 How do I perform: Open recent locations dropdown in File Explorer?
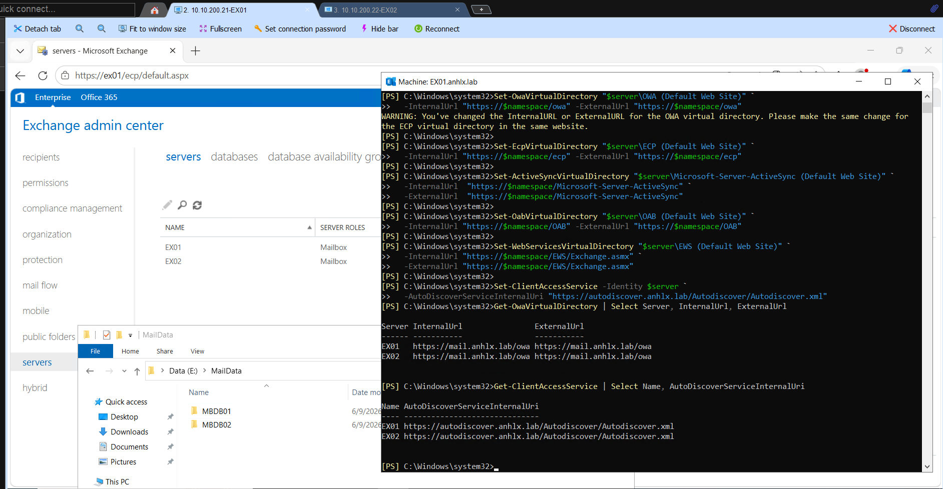click(x=124, y=371)
